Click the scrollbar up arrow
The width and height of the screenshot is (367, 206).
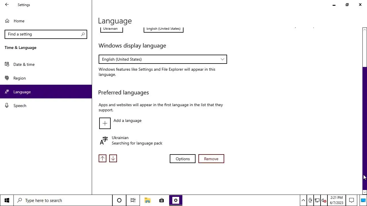[x=365, y=30]
